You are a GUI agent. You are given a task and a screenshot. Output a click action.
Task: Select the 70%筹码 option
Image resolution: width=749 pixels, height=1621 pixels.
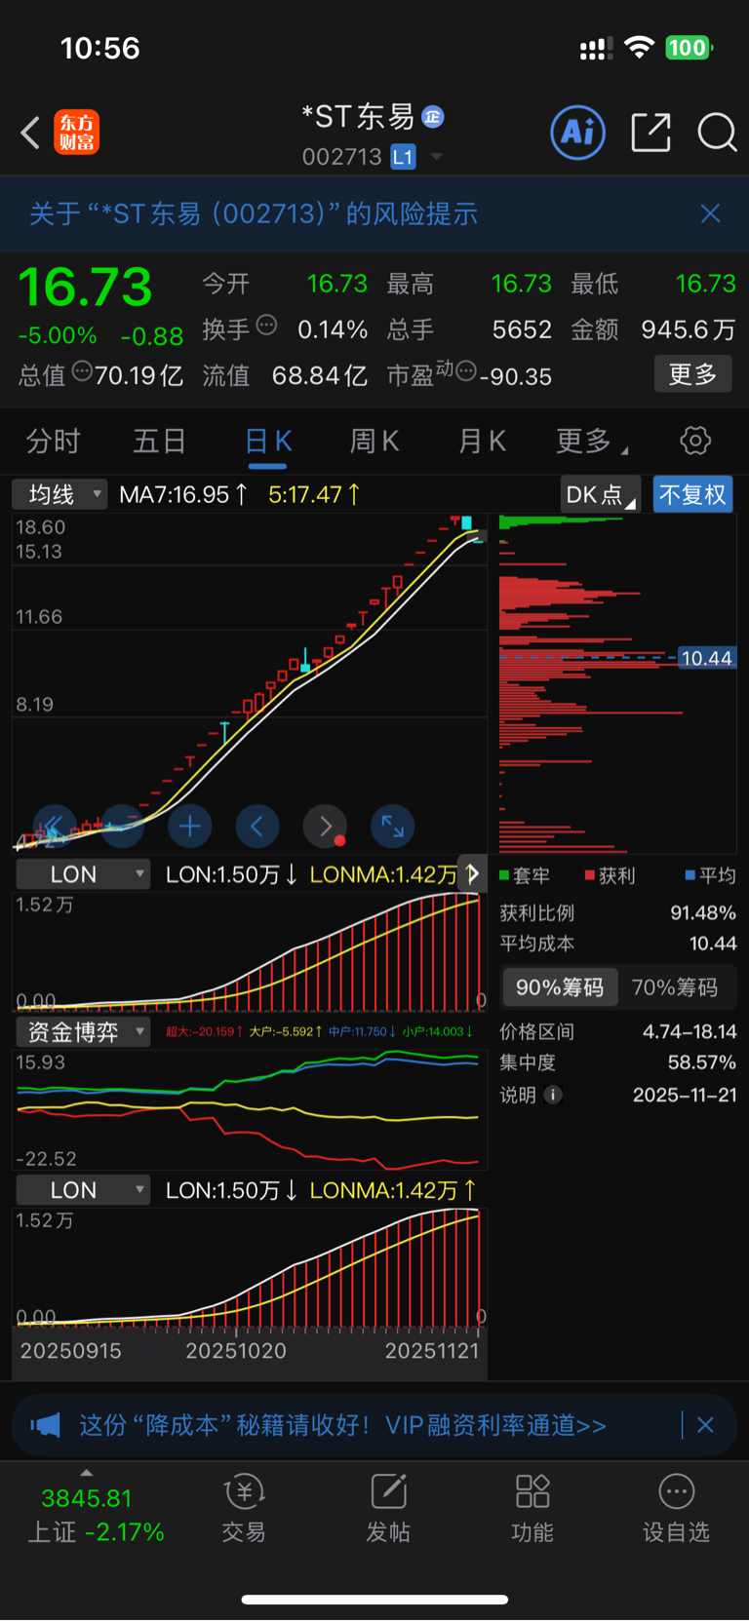click(x=675, y=987)
